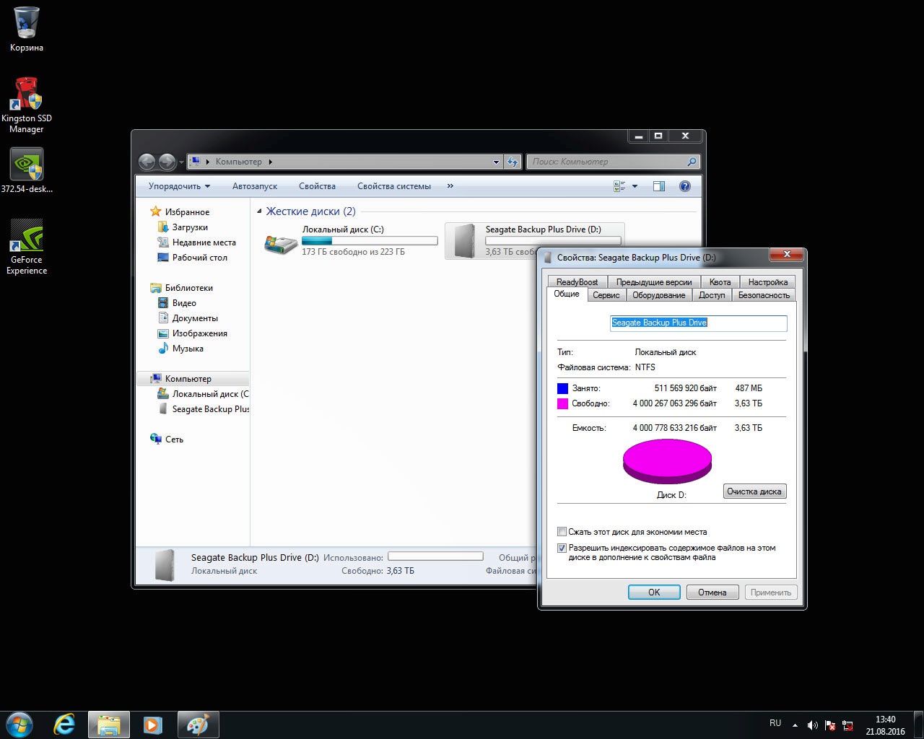Open Загрузки folder in navigation pane

point(190,227)
